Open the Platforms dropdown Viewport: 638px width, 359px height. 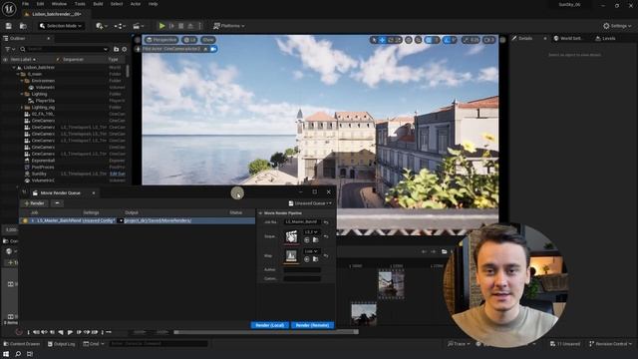click(x=229, y=26)
